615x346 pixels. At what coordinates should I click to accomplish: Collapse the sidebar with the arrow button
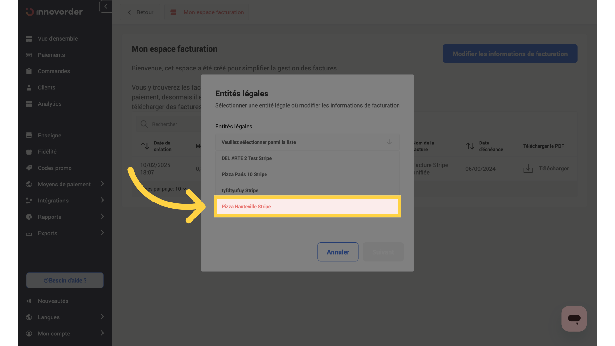pyautogui.click(x=106, y=6)
